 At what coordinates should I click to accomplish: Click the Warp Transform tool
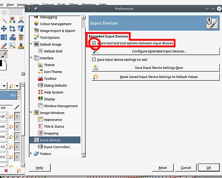point(13,37)
